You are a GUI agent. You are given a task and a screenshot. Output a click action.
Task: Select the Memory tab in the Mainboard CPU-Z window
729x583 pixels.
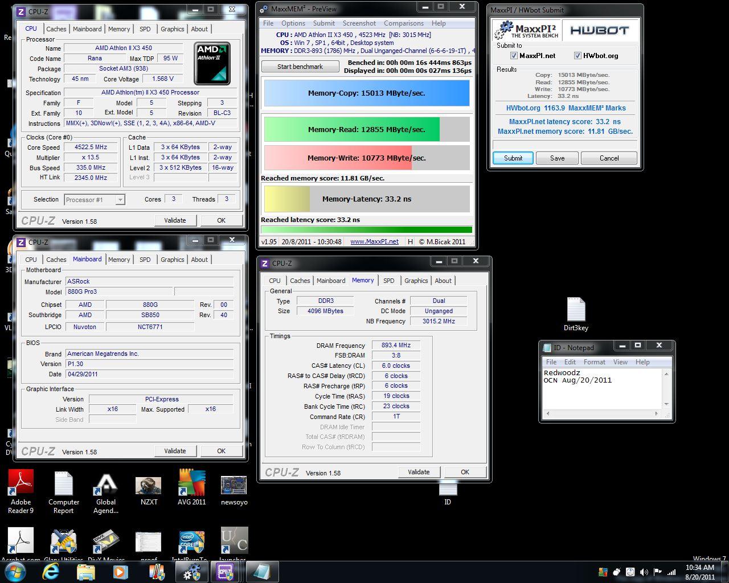click(x=119, y=260)
